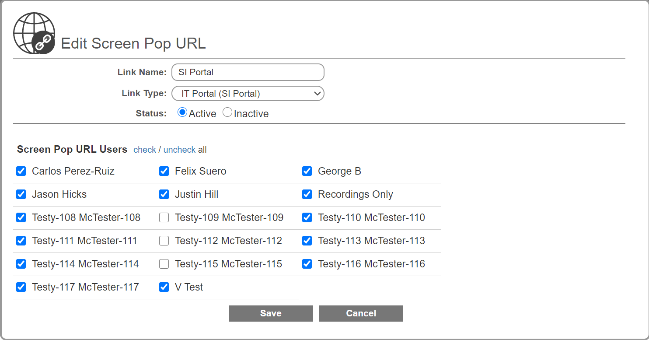Click the 'Link Name:' label

coord(142,72)
